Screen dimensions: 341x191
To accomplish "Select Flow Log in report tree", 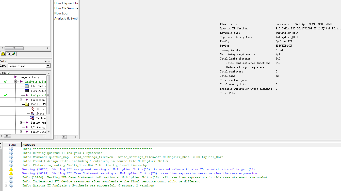I will 61,13.
